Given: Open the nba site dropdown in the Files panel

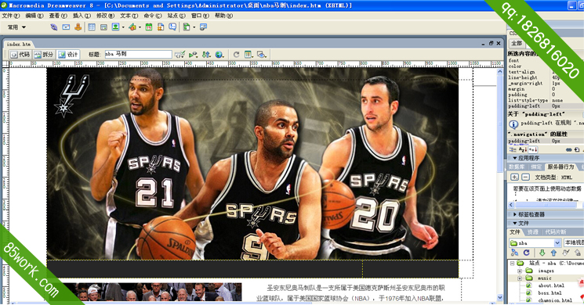Looking at the screenshot, I should coord(557,243).
